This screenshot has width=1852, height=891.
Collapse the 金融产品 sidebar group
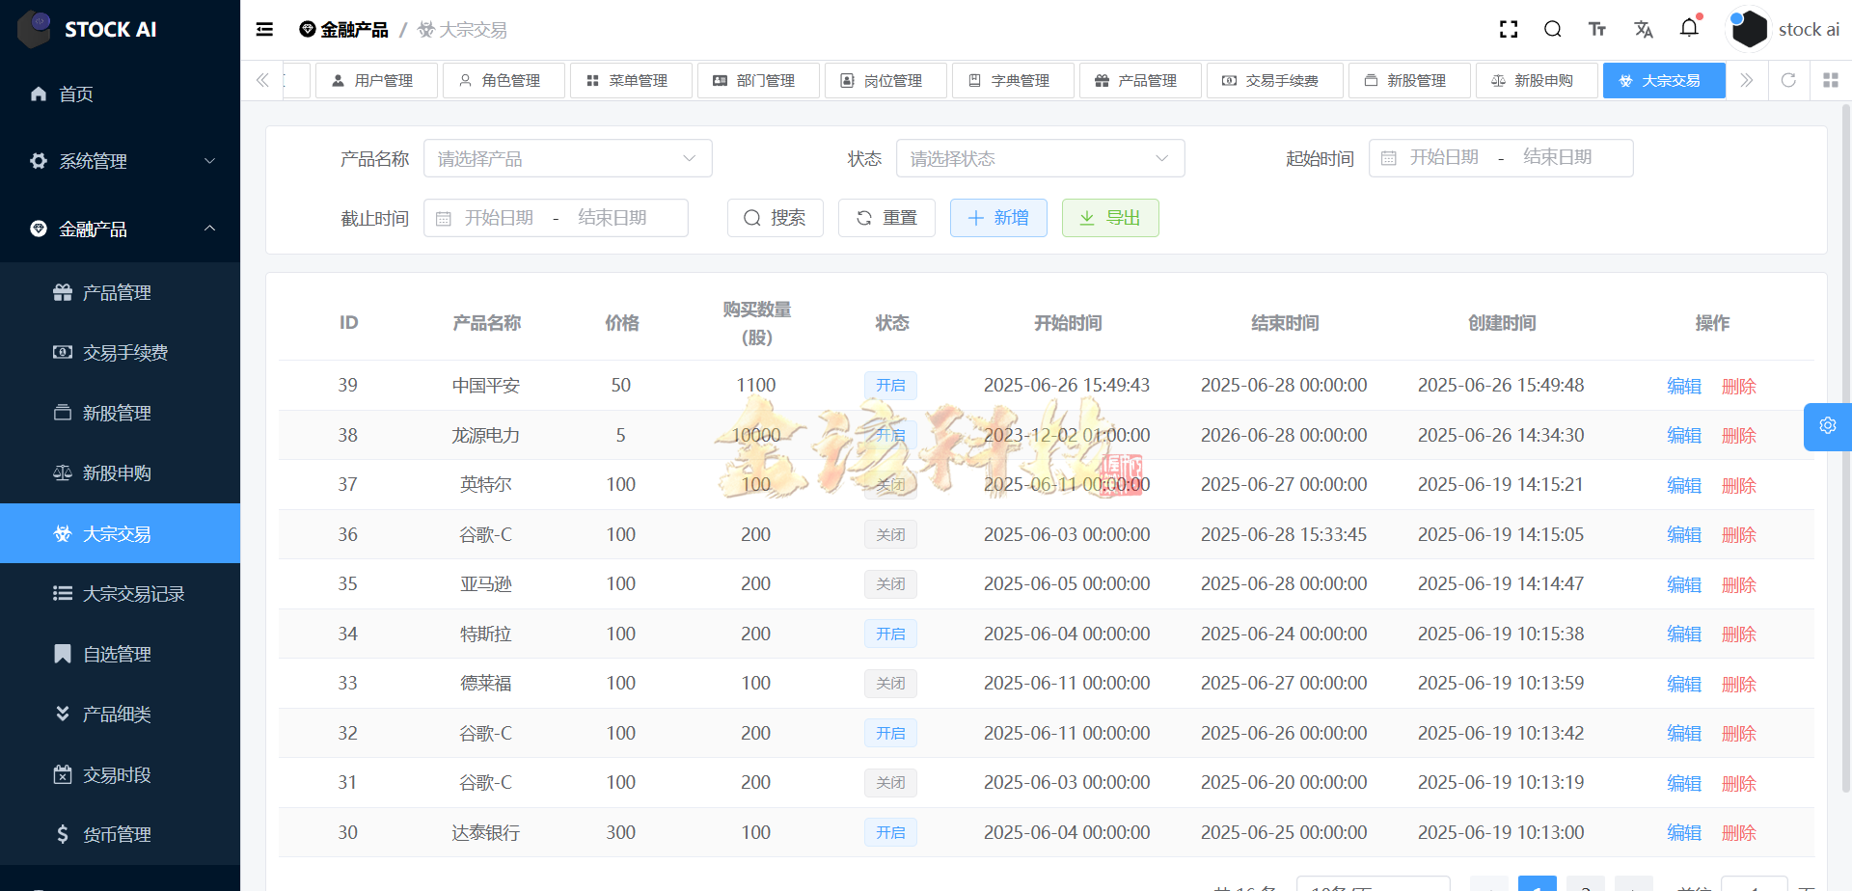coord(120,229)
